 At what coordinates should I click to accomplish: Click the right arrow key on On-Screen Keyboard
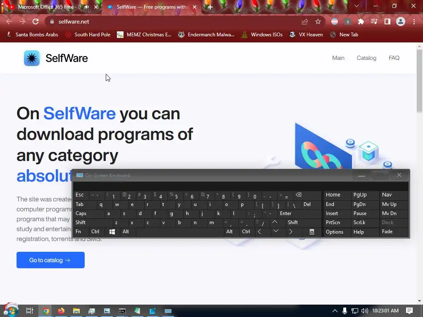[x=290, y=232]
